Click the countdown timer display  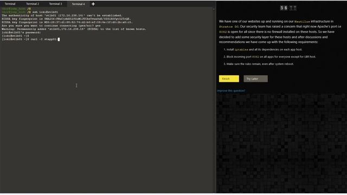pos(288,8)
